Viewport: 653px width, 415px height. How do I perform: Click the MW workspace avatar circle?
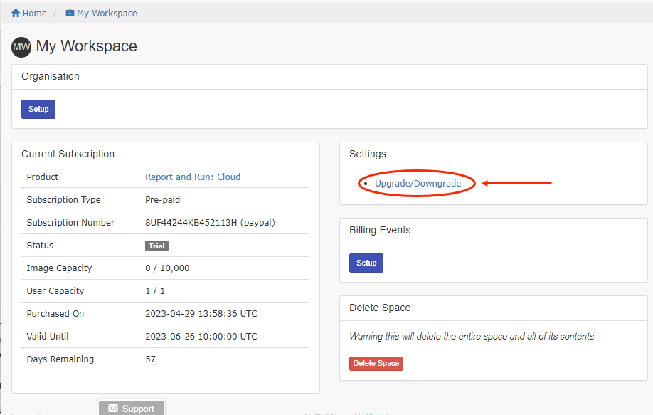tap(21, 47)
